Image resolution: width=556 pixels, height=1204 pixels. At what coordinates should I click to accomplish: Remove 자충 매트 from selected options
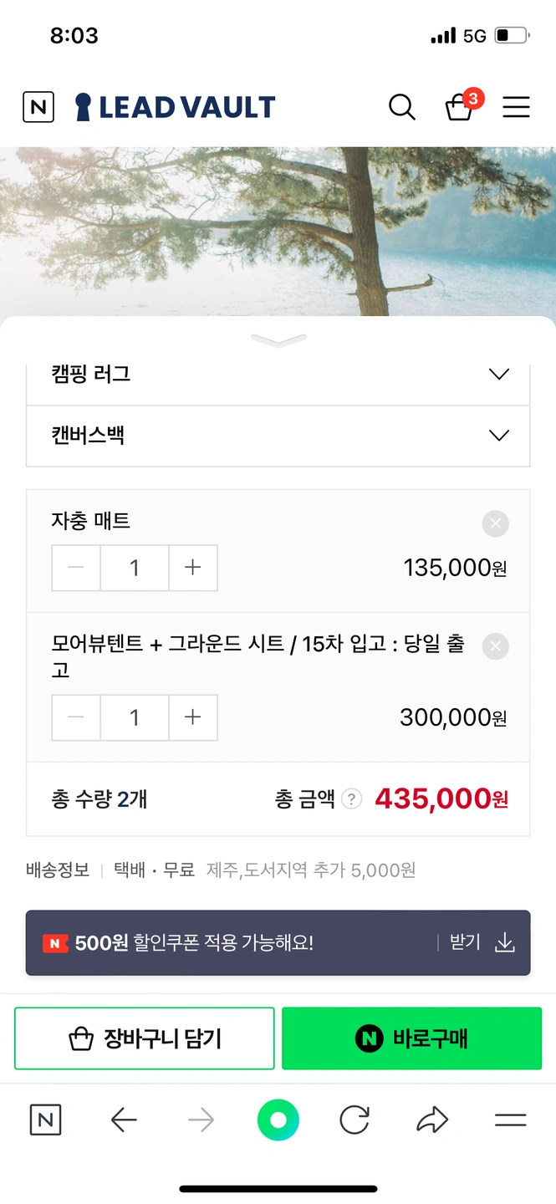point(496,524)
